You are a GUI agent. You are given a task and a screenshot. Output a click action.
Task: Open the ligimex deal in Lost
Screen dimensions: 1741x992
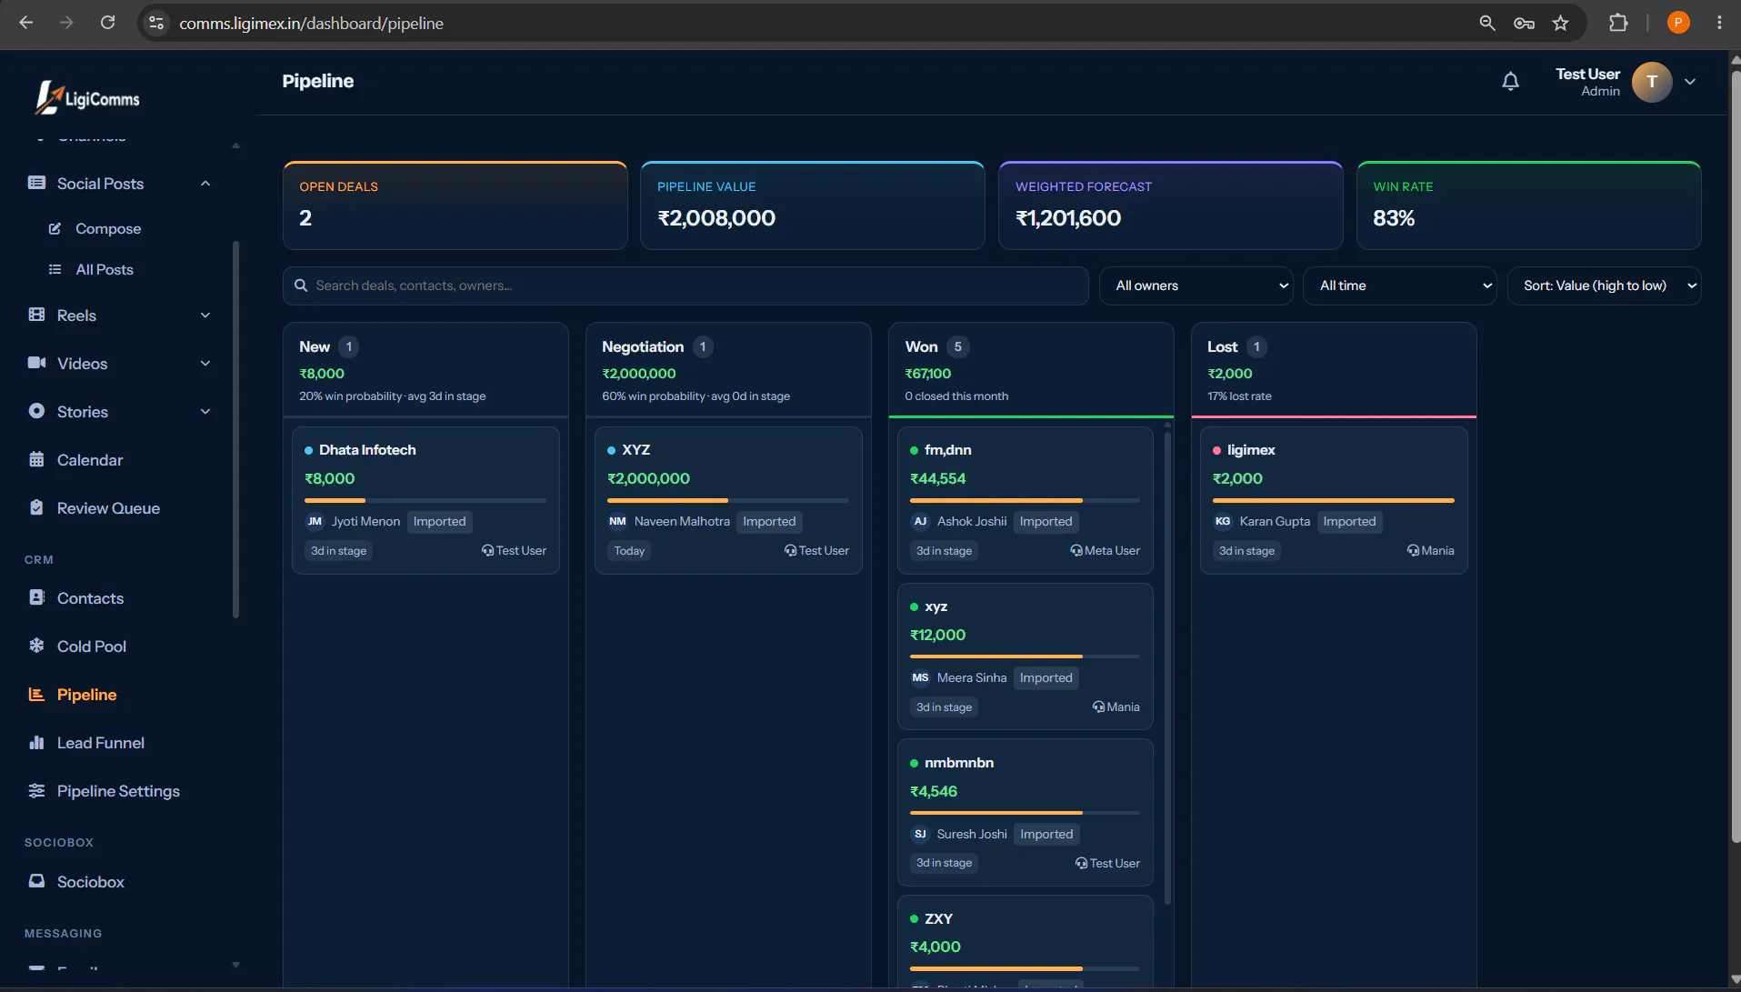[1334, 500]
